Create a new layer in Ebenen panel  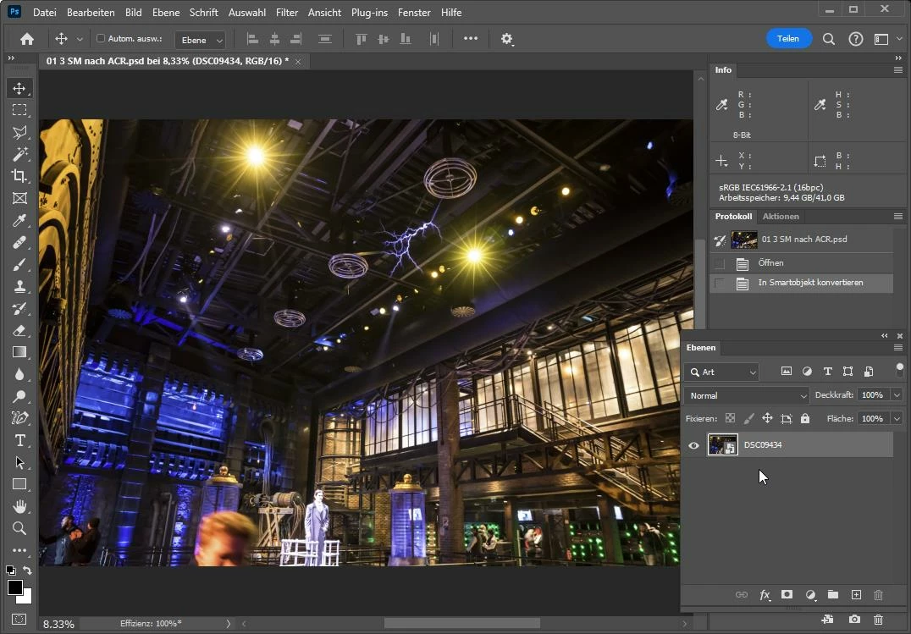(856, 595)
